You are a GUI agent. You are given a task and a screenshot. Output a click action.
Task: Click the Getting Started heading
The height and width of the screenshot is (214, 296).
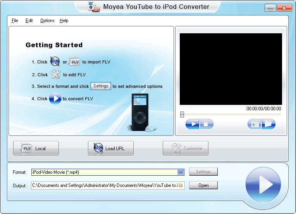(x=54, y=45)
